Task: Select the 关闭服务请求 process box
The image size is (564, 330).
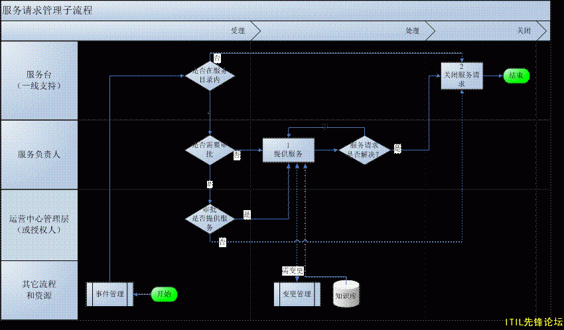Action: click(x=462, y=75)
